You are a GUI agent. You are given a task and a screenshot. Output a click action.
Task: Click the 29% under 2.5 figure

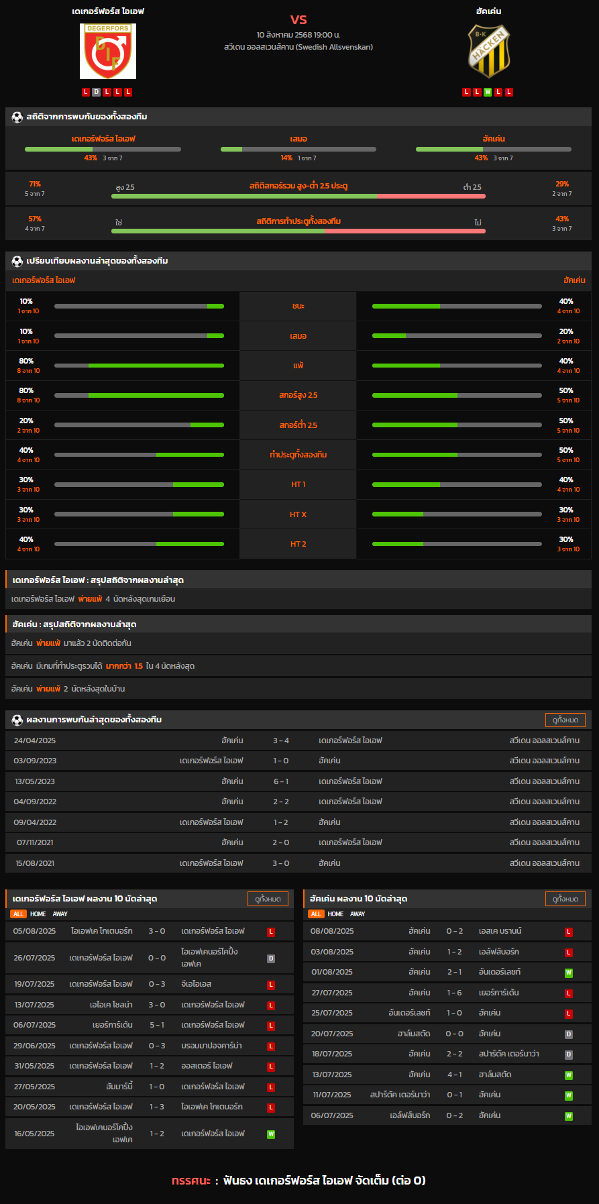562,184
